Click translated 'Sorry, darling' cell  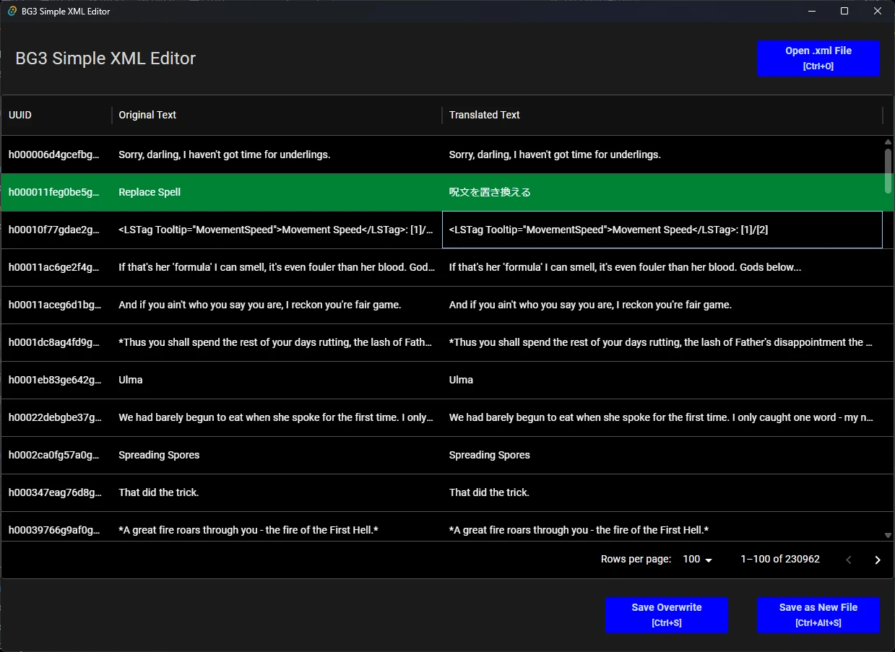(x=662, y=155)
